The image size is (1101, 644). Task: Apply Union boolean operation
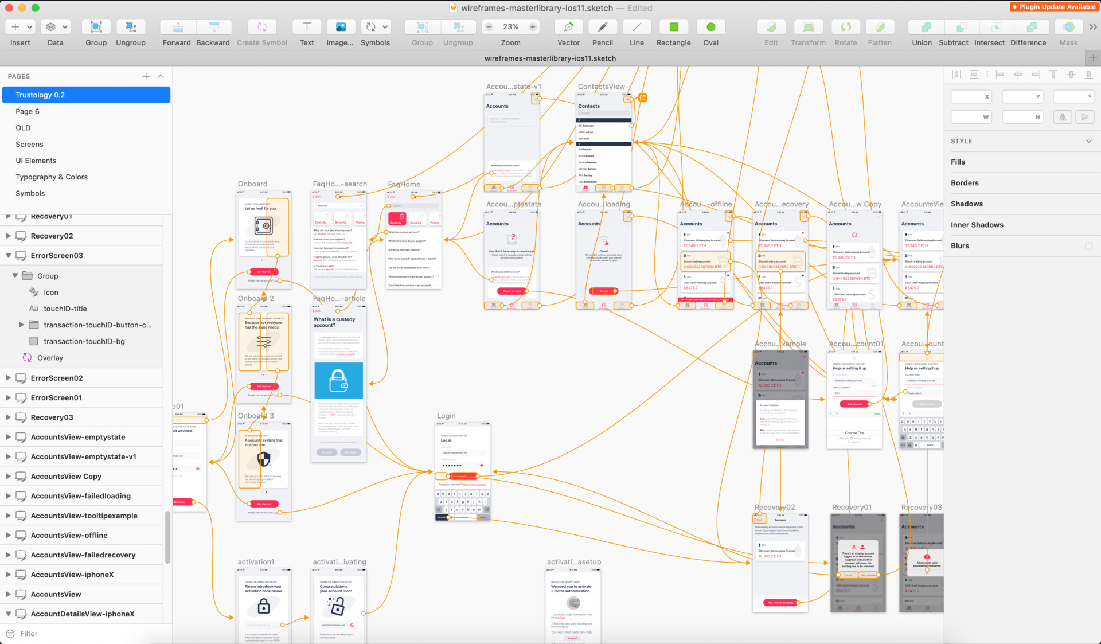(926, 27)
